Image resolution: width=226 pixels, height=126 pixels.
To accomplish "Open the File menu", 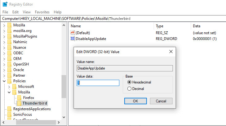I will (x=5, y=12).
